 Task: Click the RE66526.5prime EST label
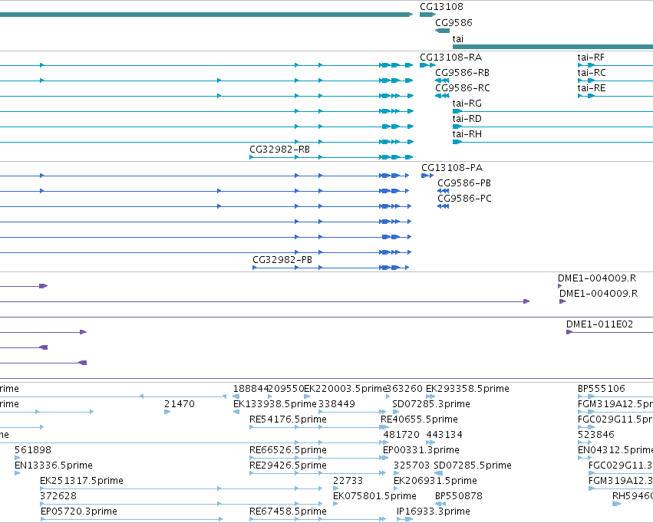pyautogui.click(x=288, y=451)
